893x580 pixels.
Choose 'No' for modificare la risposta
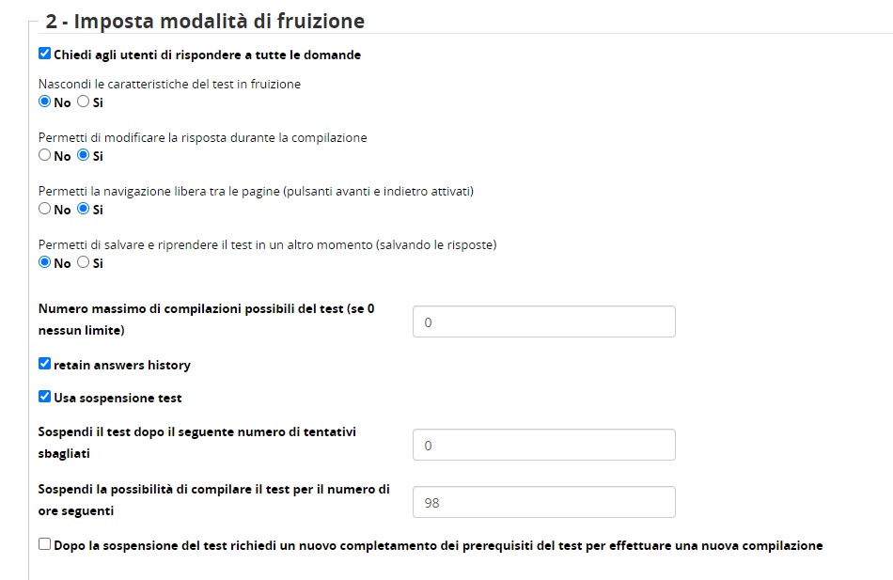click(x=44, y=155)
